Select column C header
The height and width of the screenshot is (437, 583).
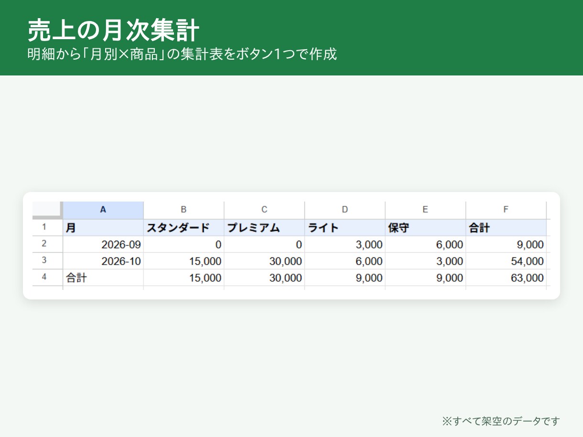[264, 210]
